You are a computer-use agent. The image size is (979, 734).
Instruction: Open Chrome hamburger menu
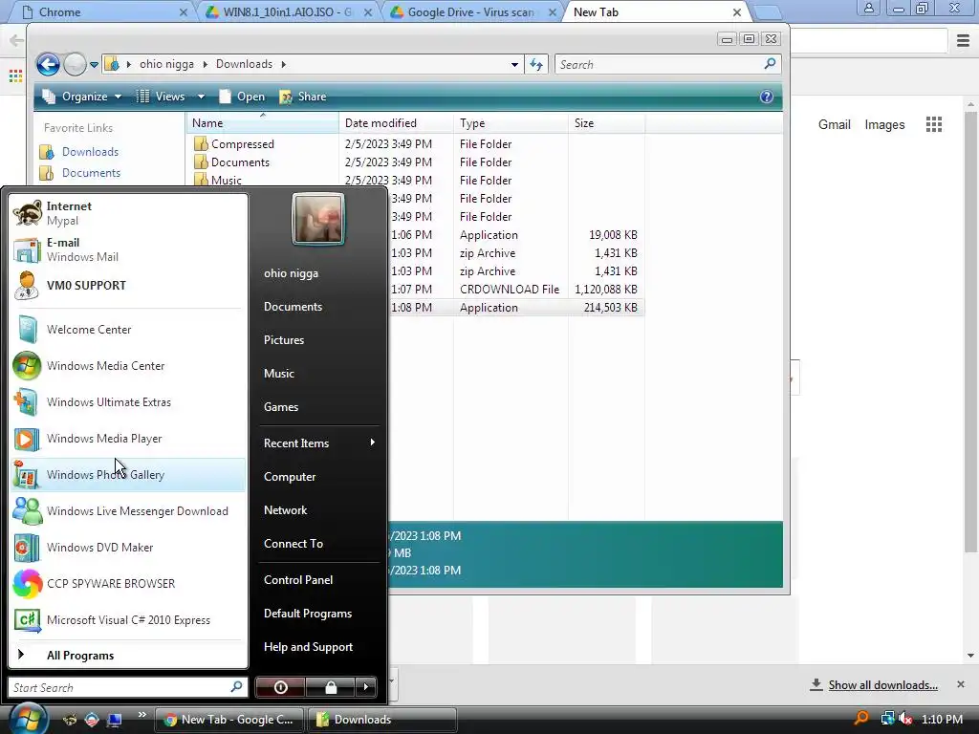tap(964, 40)
